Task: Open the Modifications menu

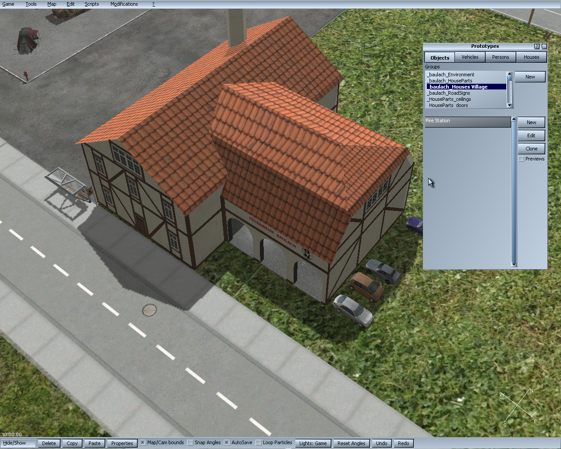Action: pyautogui.click(x=124, y=4)
